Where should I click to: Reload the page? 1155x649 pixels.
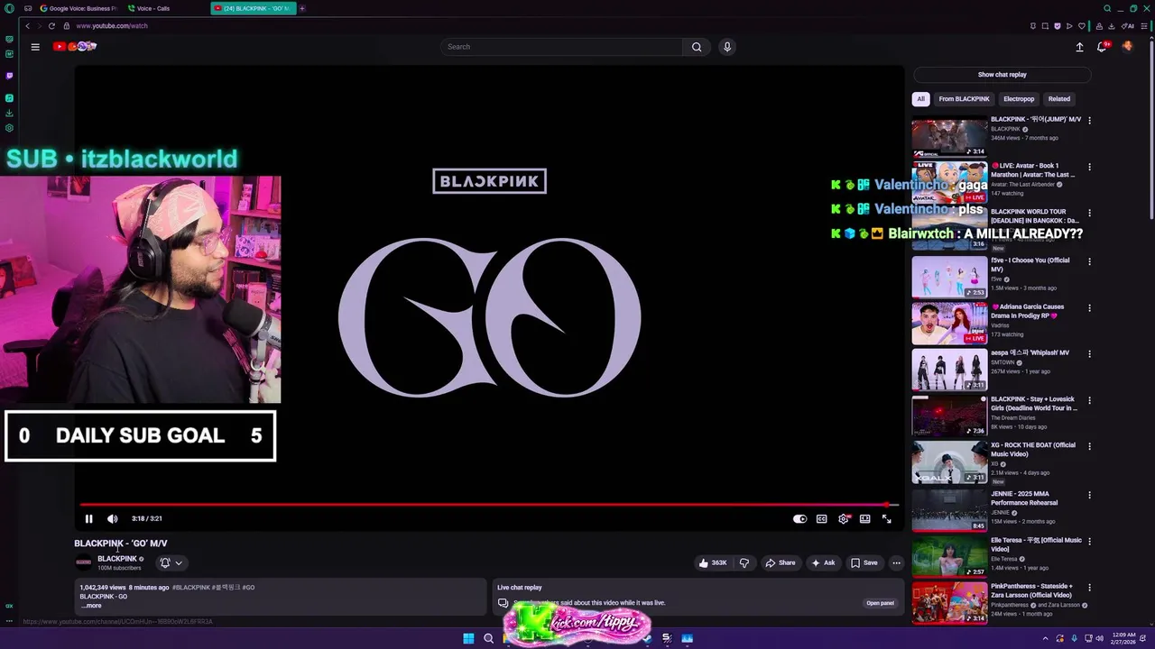coord(51,26)
